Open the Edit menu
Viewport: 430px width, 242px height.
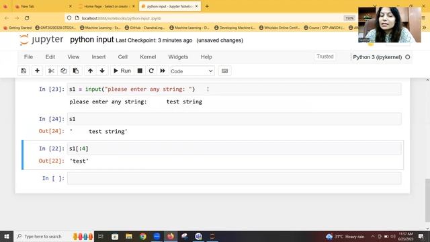50,56
